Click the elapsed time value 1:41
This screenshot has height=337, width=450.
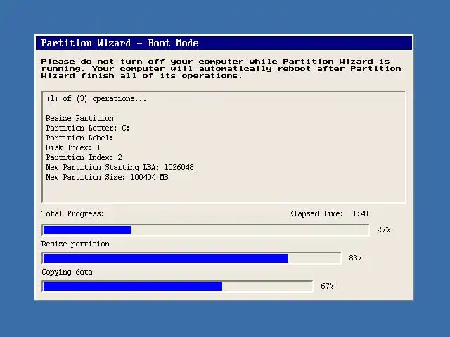(x=361, y=213)
